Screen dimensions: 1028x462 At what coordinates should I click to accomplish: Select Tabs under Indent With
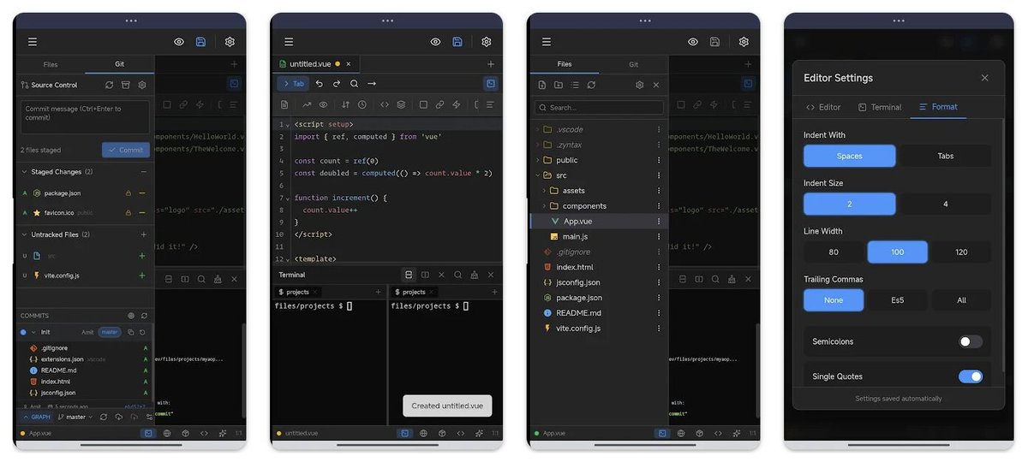[946, 156]
